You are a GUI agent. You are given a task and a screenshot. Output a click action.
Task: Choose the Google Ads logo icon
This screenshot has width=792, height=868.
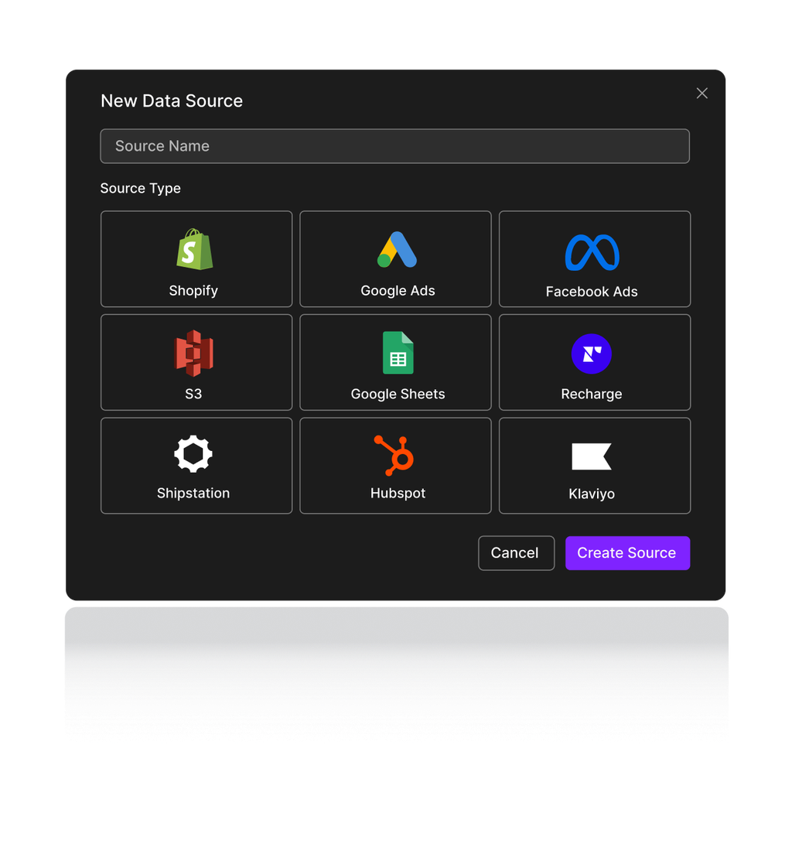coord(397,250)
